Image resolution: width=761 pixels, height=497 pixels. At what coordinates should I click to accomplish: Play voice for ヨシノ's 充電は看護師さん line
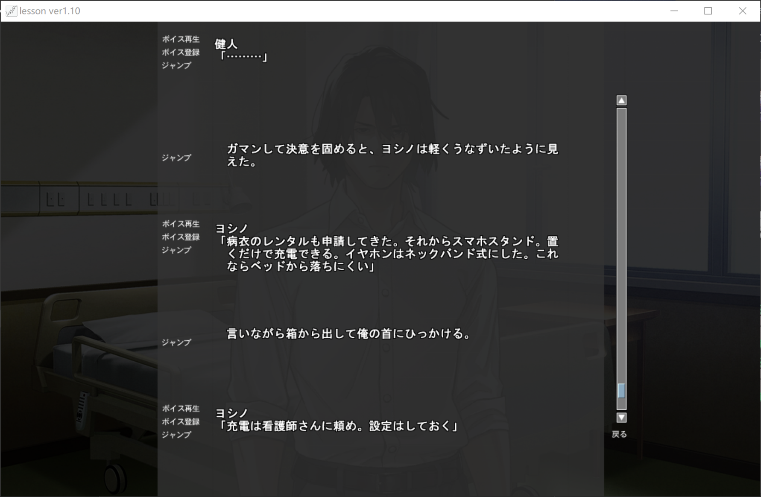181,409
